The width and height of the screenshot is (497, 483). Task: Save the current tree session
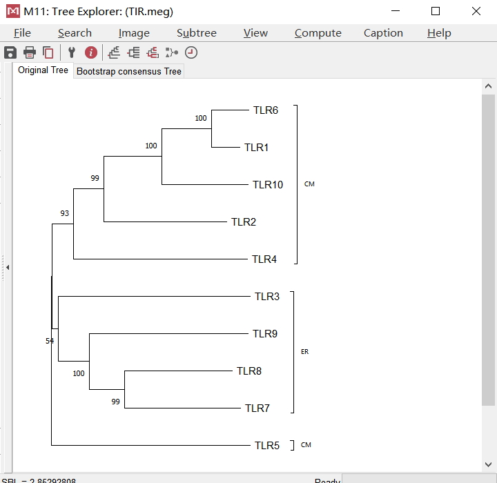pyautogui.click(x=10, y=52)
